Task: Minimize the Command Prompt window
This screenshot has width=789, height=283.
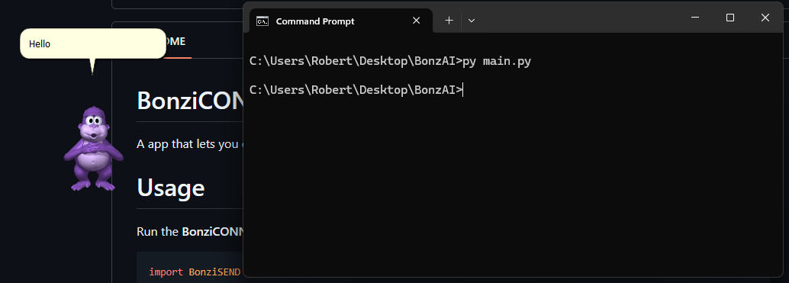Action: [695, 18]
